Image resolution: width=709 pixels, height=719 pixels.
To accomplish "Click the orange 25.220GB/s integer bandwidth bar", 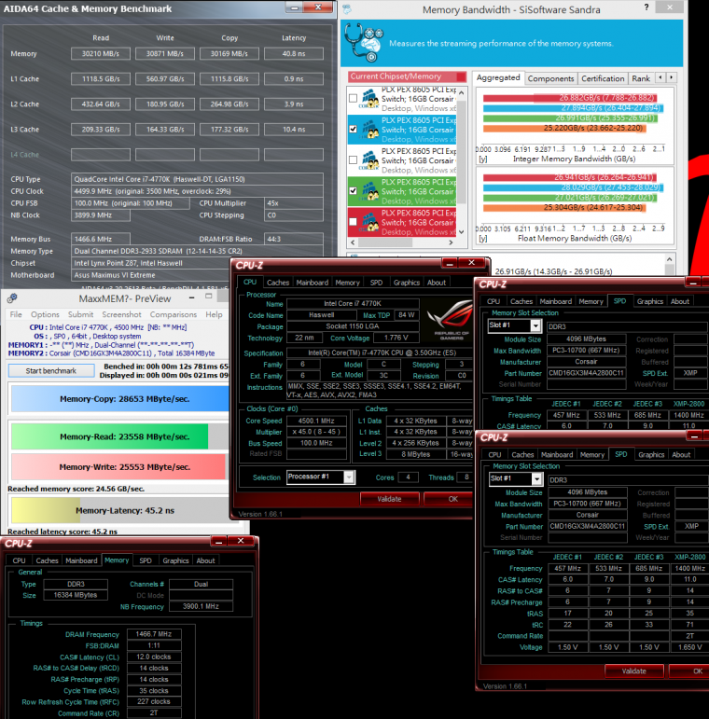I will pos(564,128).
